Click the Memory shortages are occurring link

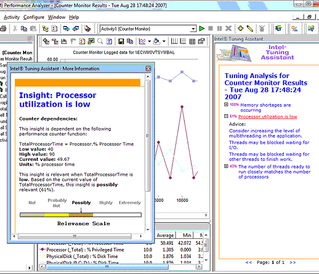pyautogui.click(x=265, y=107)
